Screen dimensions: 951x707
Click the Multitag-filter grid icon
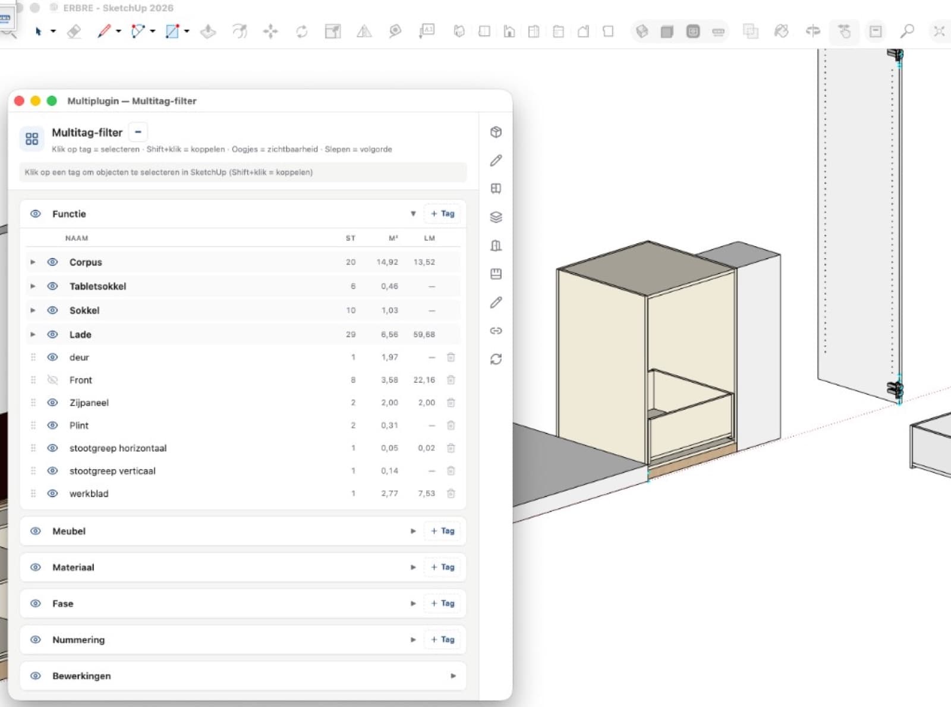(x=32, y=139)
